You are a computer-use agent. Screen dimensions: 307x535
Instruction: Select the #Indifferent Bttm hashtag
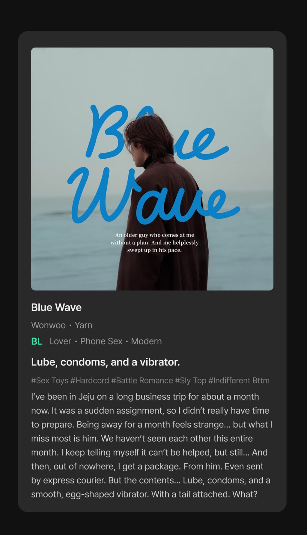(x=239, y=381)
